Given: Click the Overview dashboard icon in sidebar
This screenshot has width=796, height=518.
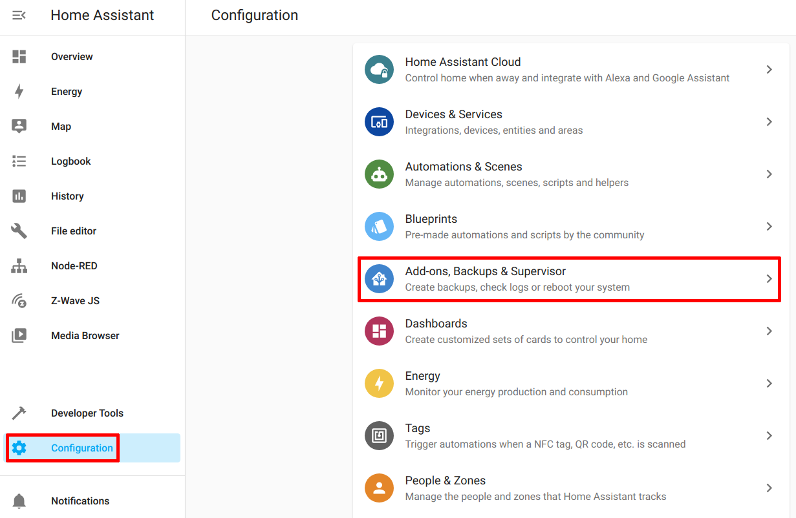Looking at the screenshot, I should (x=19, y=57).
